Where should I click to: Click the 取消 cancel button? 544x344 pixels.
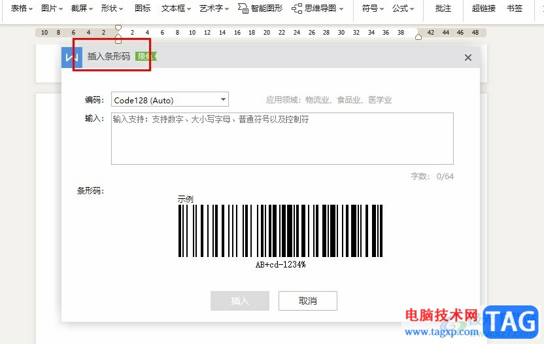click(x=308, y=301)
